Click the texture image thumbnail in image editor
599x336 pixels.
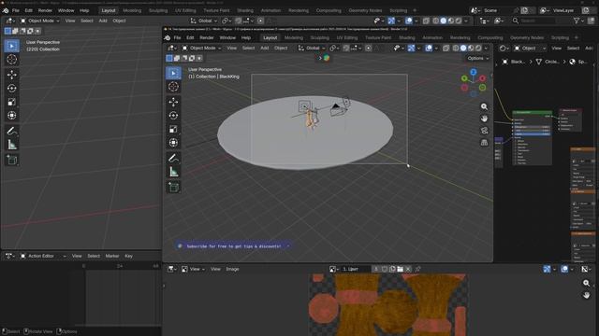click(x=388, y=305)
